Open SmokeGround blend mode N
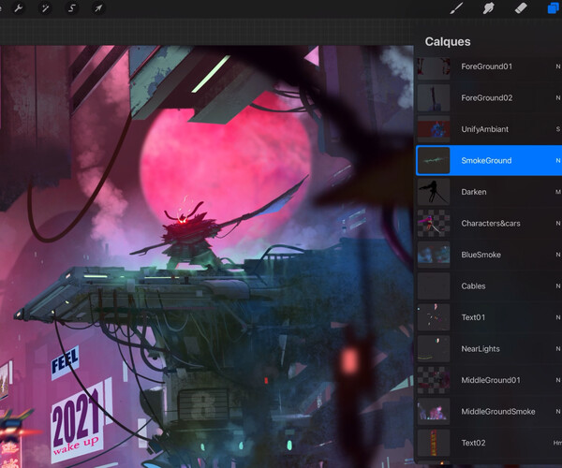The width and height of the screenshot is (562, 468). pyautogui.click(x=557, y=160)
